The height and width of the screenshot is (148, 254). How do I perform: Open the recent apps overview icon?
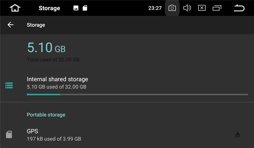click(217, 8)
